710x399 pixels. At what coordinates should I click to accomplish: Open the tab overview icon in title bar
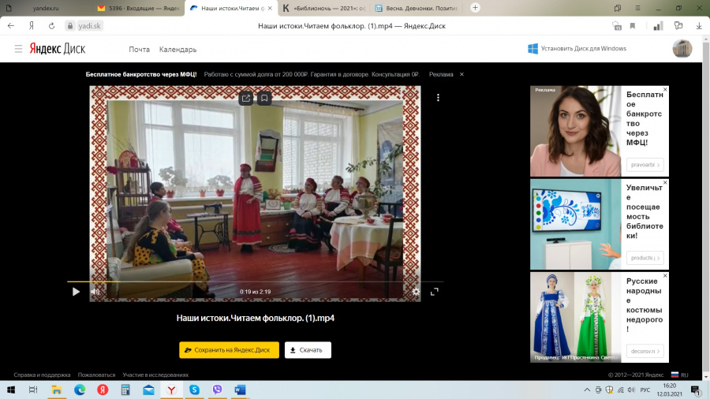[618, 8]
